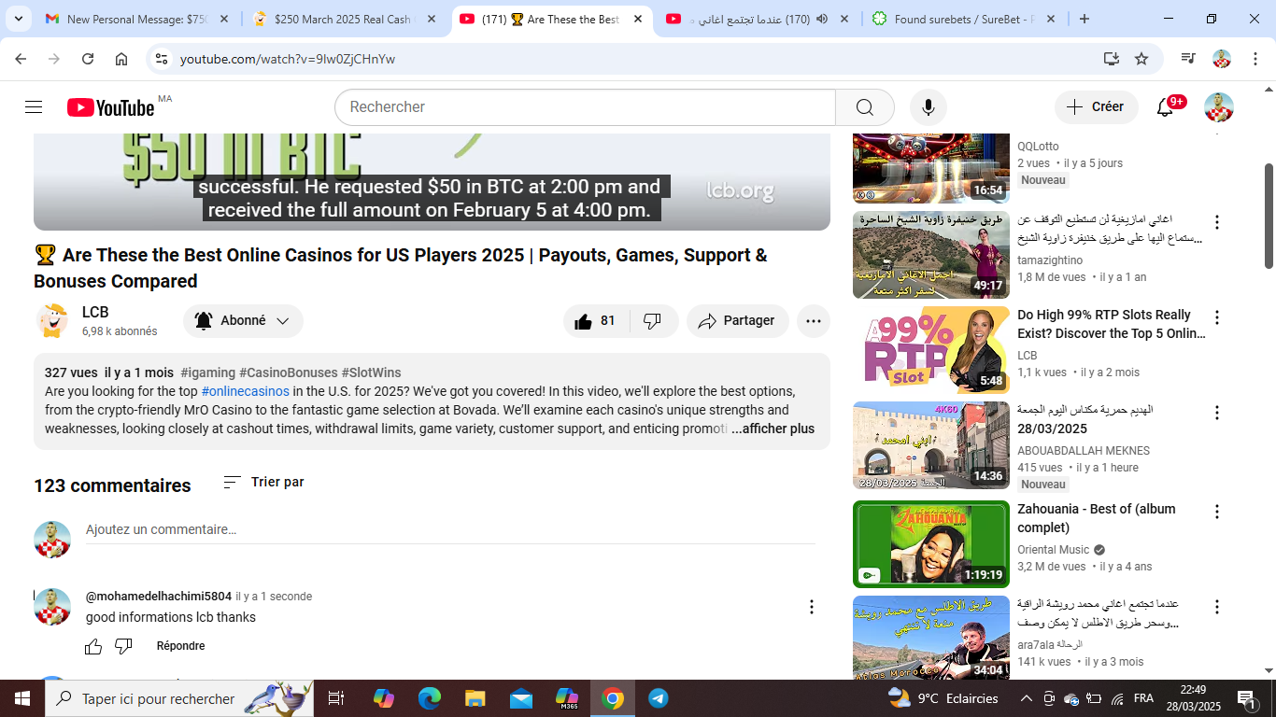Open a new Chrome tab
This screenshot has height=717, width=1276.
coord(1085,19)
